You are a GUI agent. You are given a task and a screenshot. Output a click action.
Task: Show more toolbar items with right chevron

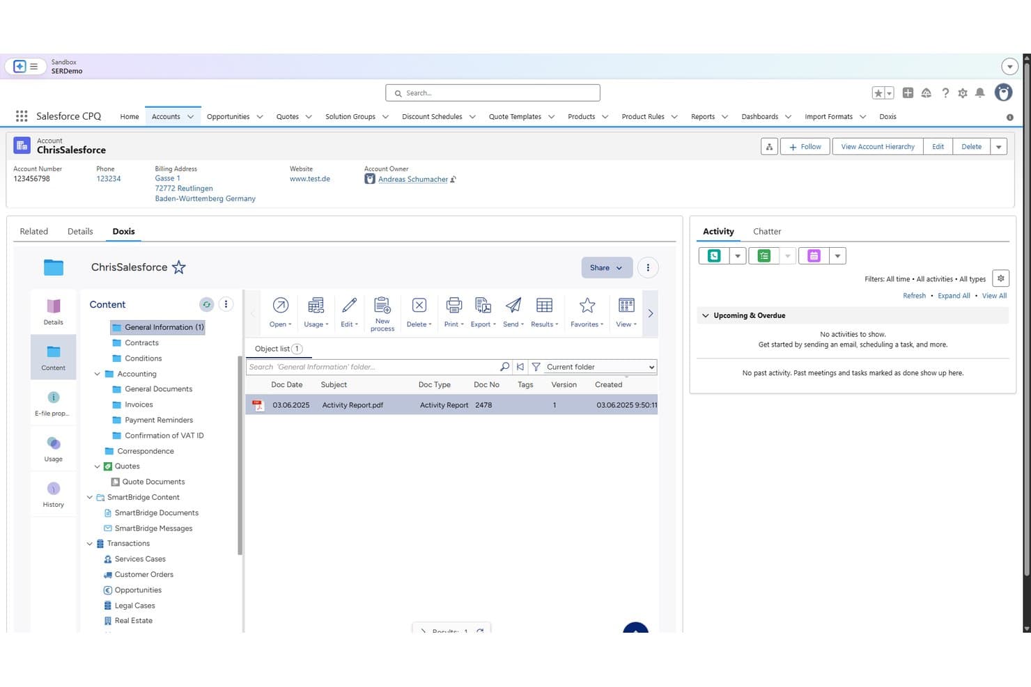click(x=651, y=313)
